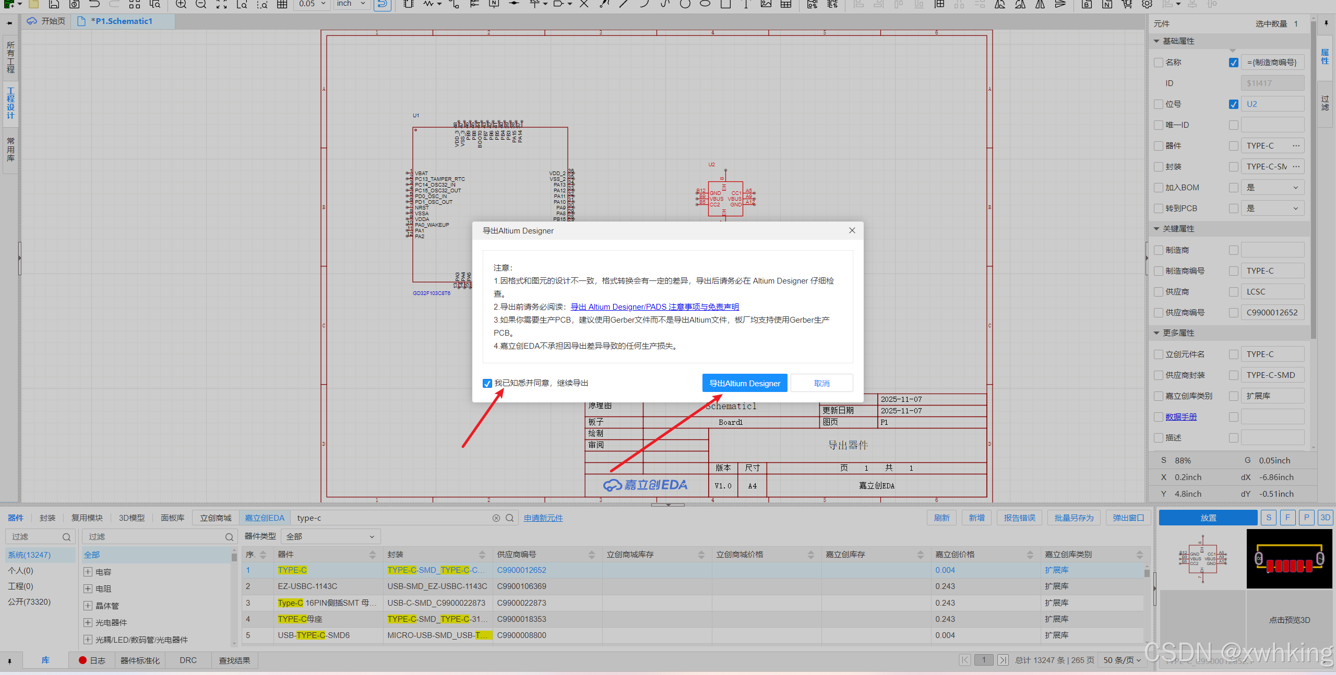Open the DRC bottom tab
The image size is (1336, 675).
click(188, 660)
